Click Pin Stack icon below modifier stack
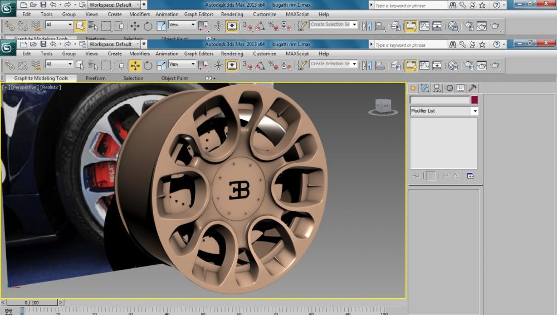The image size is (557, 315). click(416, 176)
